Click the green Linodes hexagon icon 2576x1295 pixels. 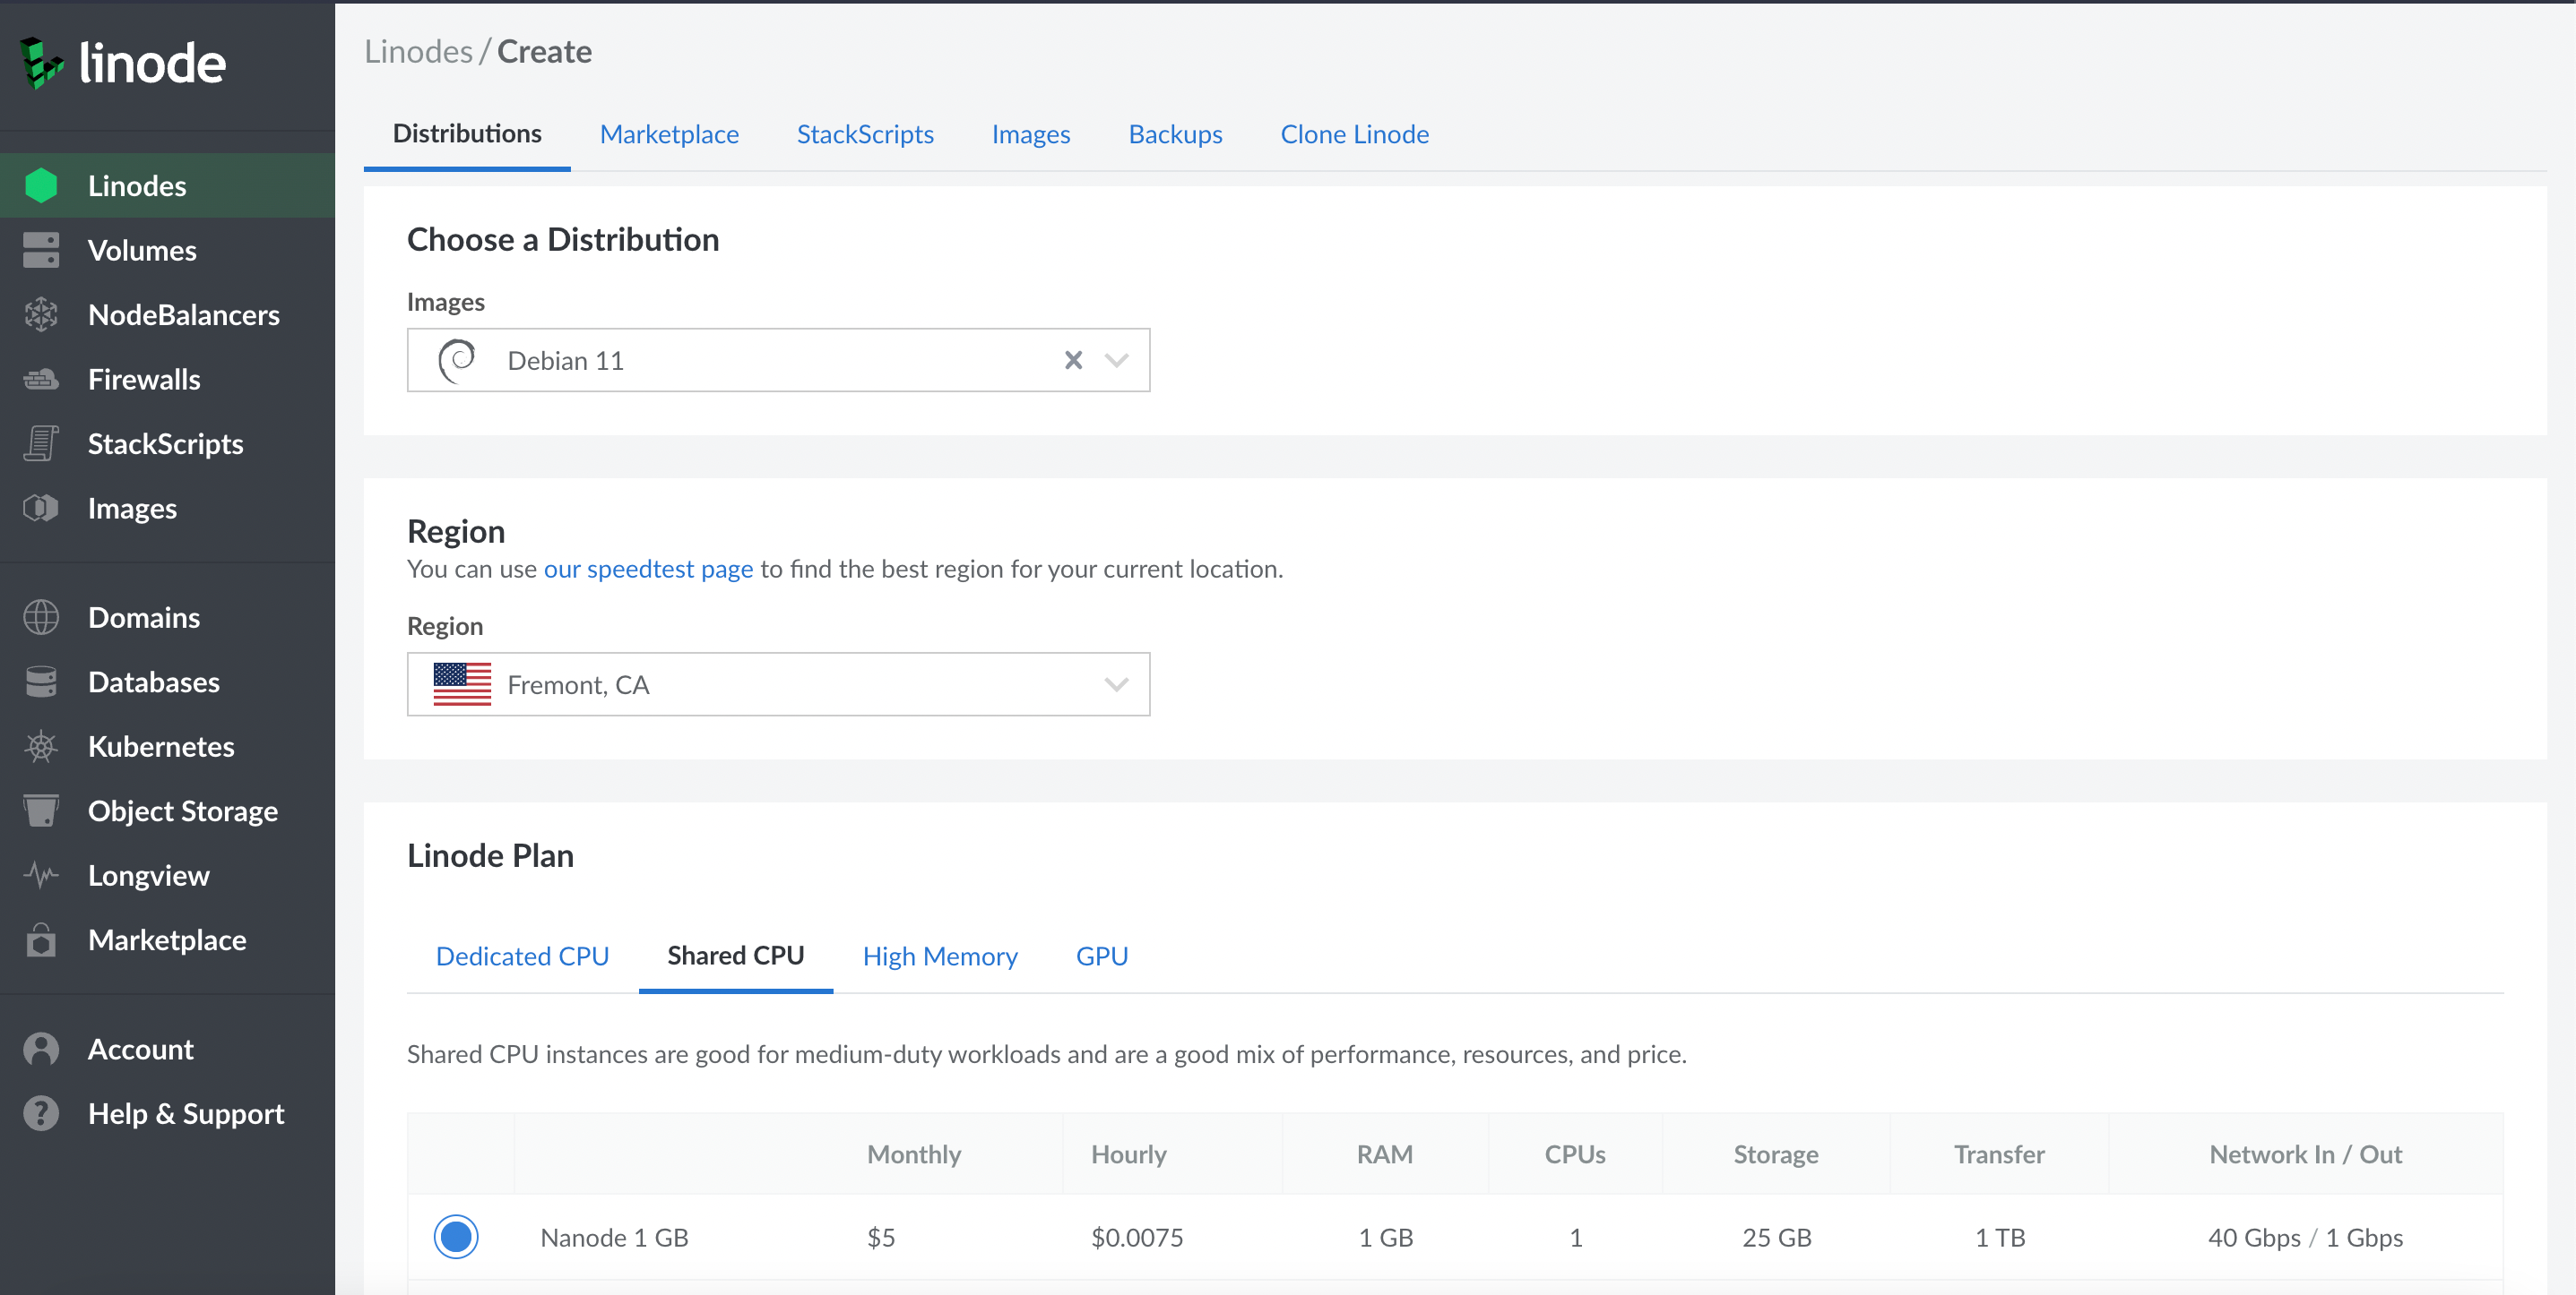(x=41, y=186)
